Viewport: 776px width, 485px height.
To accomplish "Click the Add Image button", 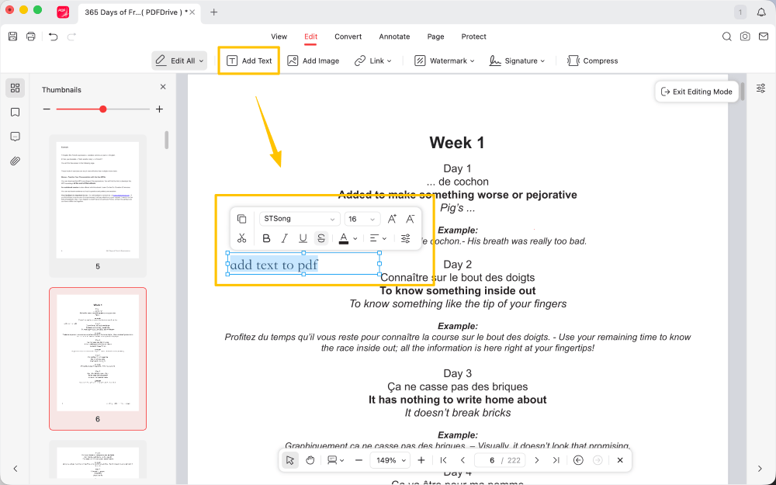I will click(313, 61).
